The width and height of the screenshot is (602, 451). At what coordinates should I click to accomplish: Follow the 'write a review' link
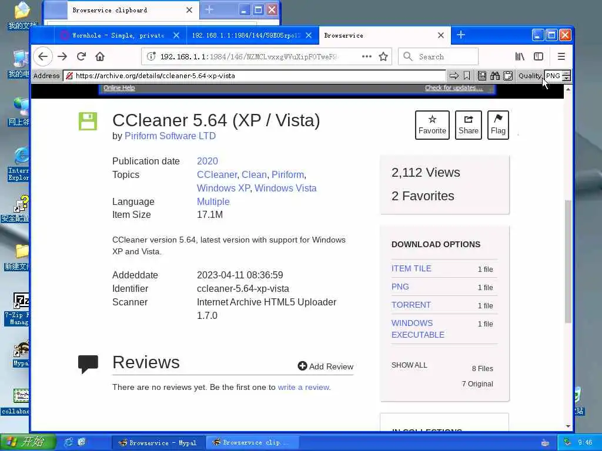pyautogui.click(x=303, y=387)
